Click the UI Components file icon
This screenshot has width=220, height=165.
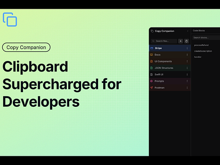pos(152,61)
